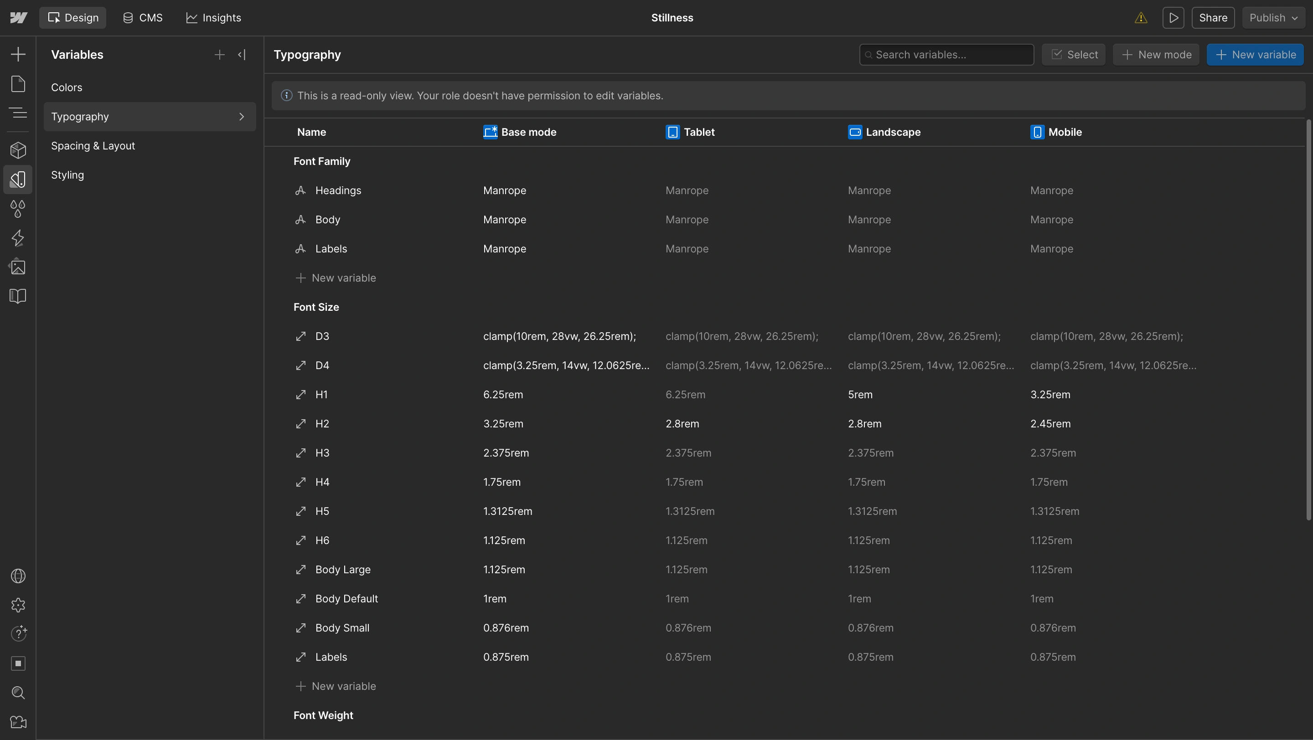Open the Spacing & Layout collection
The width and height of the screenshot is (1313, 740).
coord(150,146)
